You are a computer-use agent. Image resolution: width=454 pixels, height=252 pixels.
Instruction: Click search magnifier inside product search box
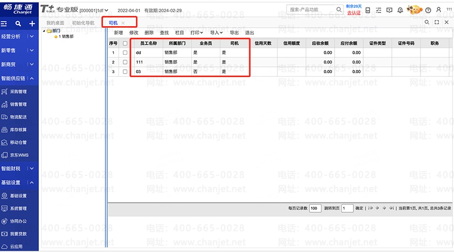[x=338, y=10]
